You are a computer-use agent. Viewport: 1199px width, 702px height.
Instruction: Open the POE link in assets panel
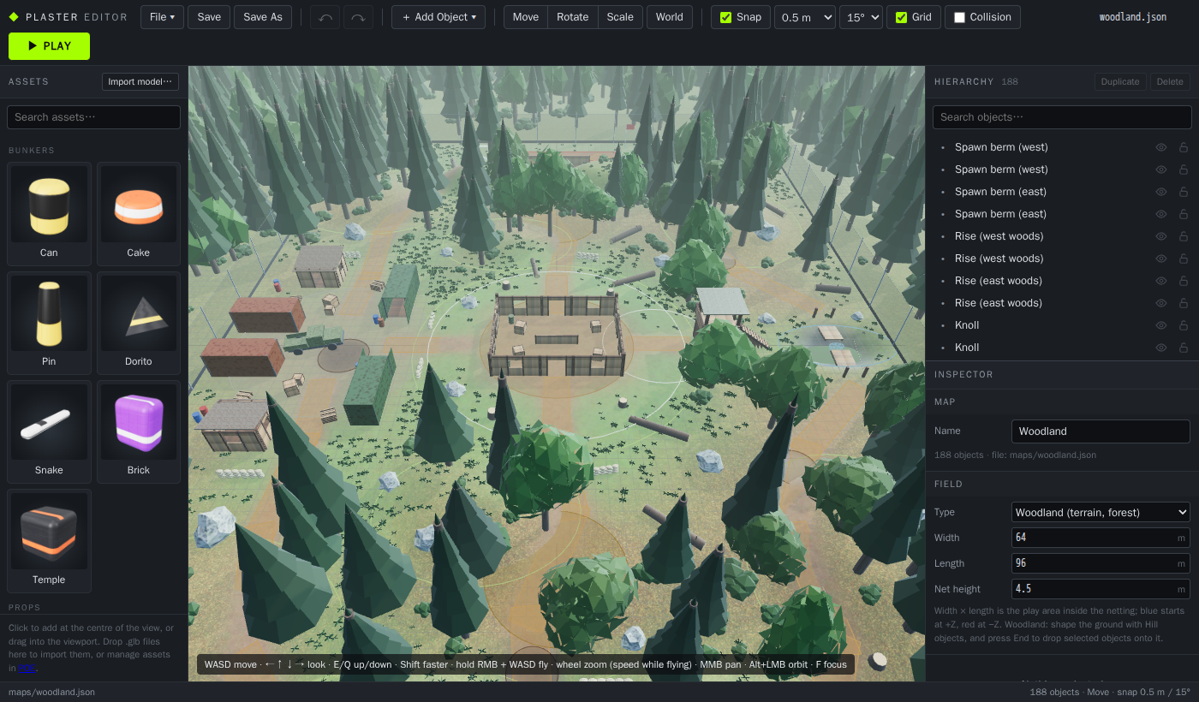click(27, 668)
